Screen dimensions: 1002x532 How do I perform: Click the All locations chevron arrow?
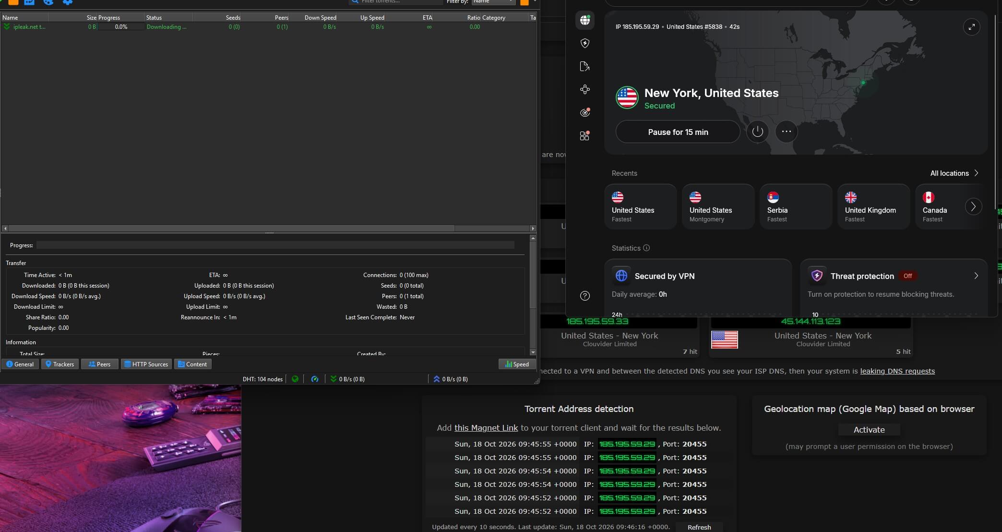pos(976,173)
